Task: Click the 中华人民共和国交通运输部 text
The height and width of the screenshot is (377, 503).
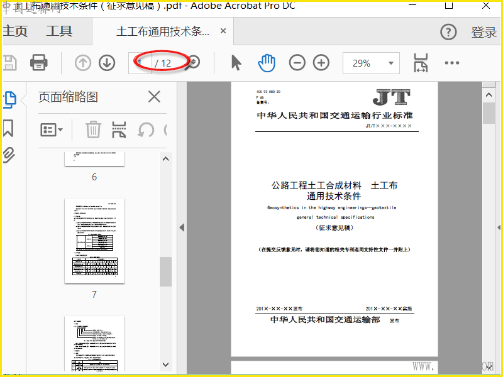Action: 325,320
